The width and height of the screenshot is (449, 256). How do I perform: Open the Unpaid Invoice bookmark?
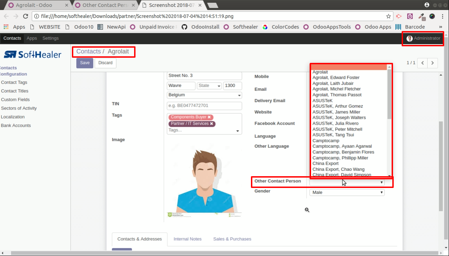click(153, 27)
